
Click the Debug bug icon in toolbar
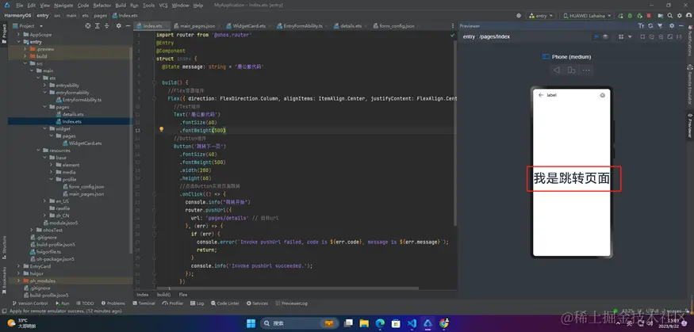coord(630,16)
